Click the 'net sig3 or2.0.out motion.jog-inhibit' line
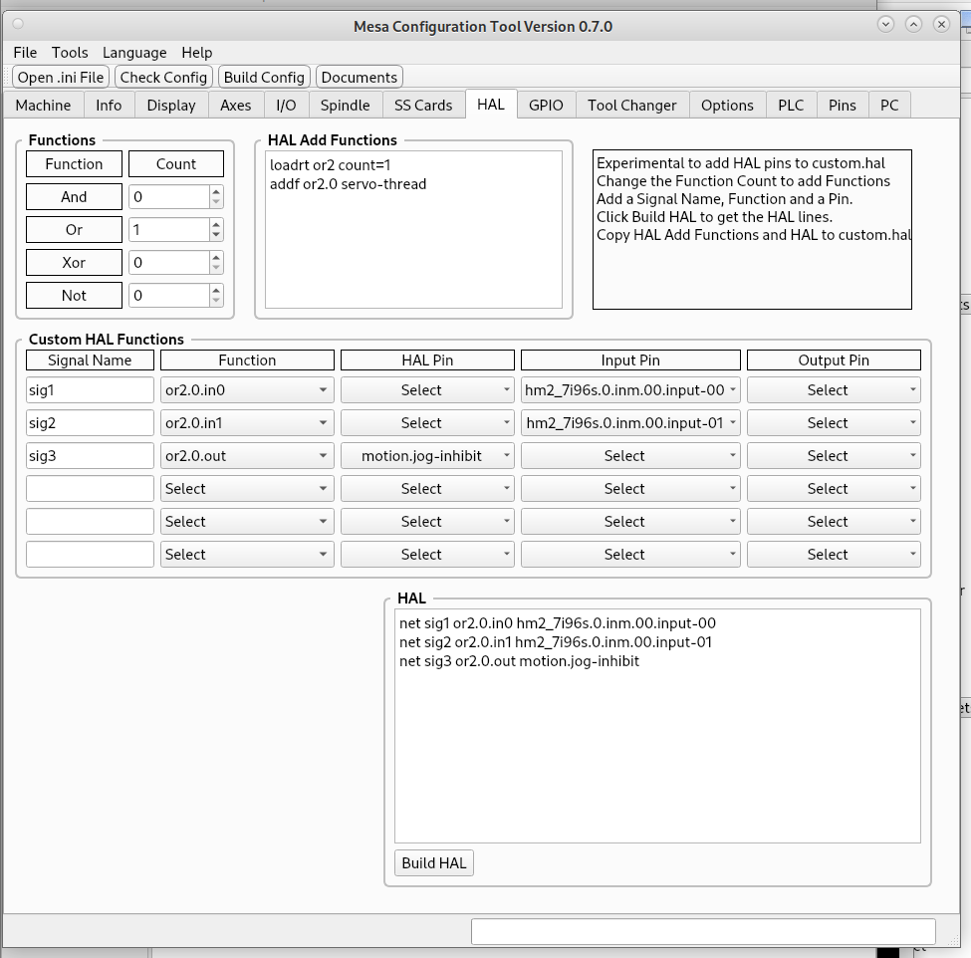 pyautogui.click(x=519, y=661)
